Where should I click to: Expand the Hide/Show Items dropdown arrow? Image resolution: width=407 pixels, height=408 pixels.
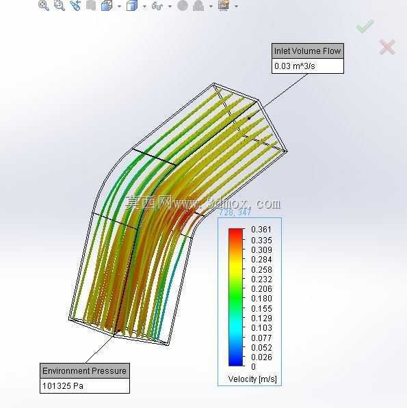click(170, 6)
